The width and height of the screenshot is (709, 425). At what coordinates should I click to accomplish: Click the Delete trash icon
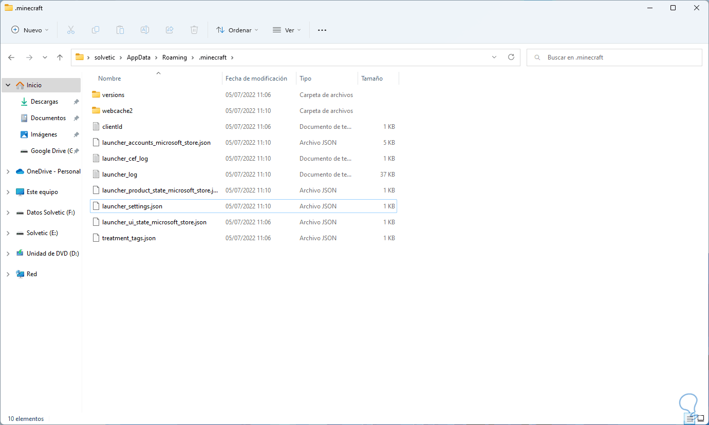point(194,30)
